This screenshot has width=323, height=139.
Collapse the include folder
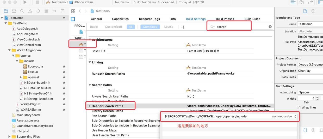pos(17,61)
